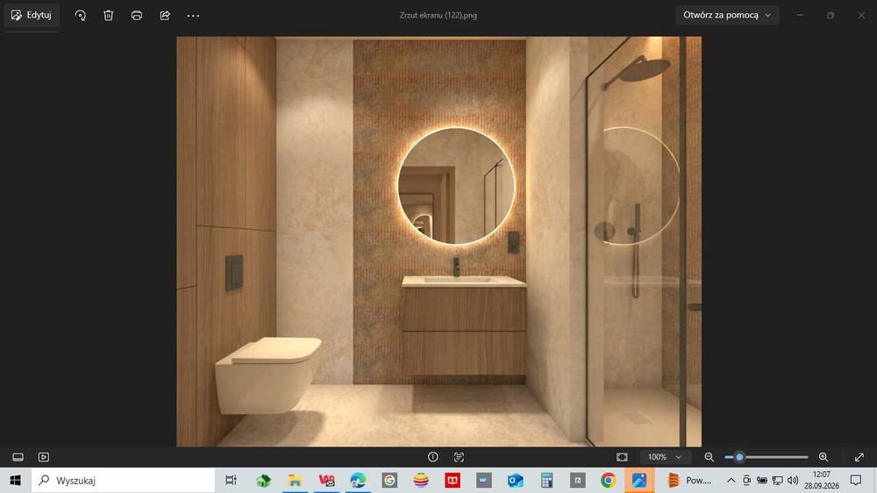Open the 100% zoom level dropdown
The height and width of the screenshot is (493, 877).
click(665, 457)
